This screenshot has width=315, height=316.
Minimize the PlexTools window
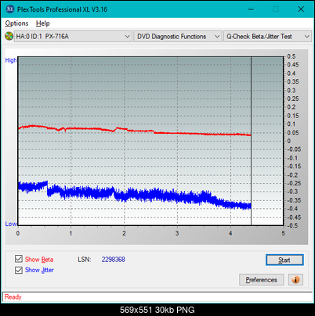(x=251, y=9)
